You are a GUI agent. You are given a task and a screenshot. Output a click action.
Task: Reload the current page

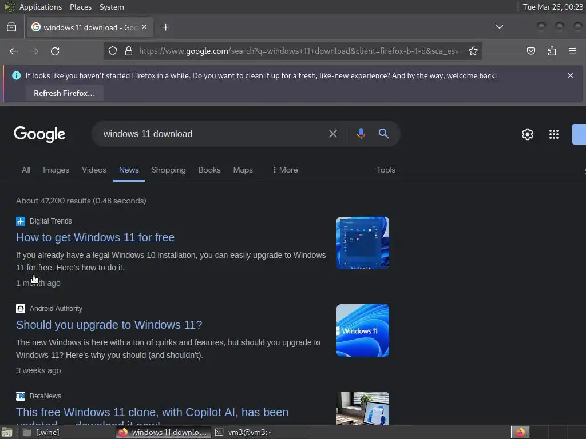click(x=55, y=51)
